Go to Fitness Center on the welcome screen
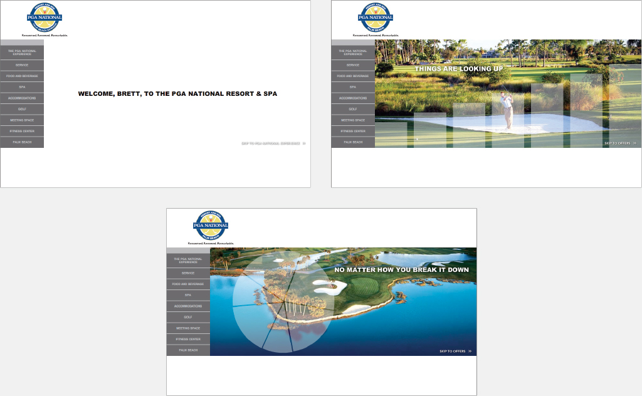 point(22,132)
